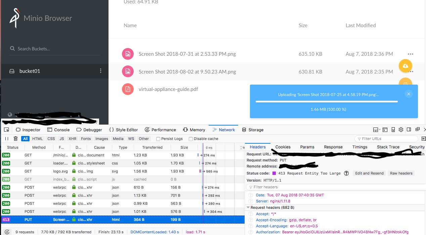Image resolution: width=426 pixels, height=235 pixels.
Task: Sort files by Last Modified column
Action: coord(360,26)
